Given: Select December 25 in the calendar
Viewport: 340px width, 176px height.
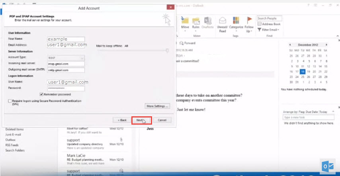Looking at the screenshot, I should point(303,77).
